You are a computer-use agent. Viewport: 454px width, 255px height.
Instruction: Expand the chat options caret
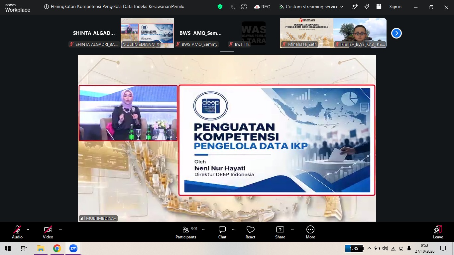pos(233,229)
